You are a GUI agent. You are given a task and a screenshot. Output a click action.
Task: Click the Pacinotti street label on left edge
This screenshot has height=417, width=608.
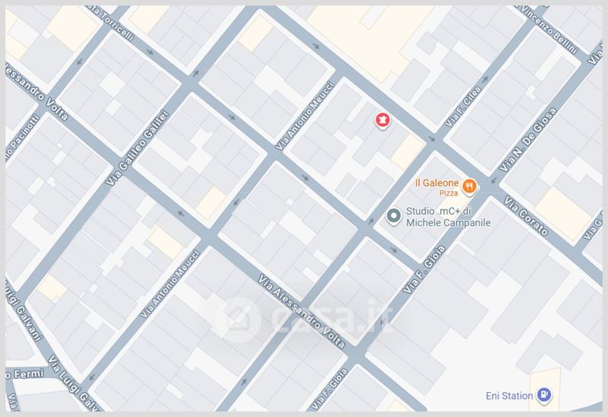(x=23, y=138)
